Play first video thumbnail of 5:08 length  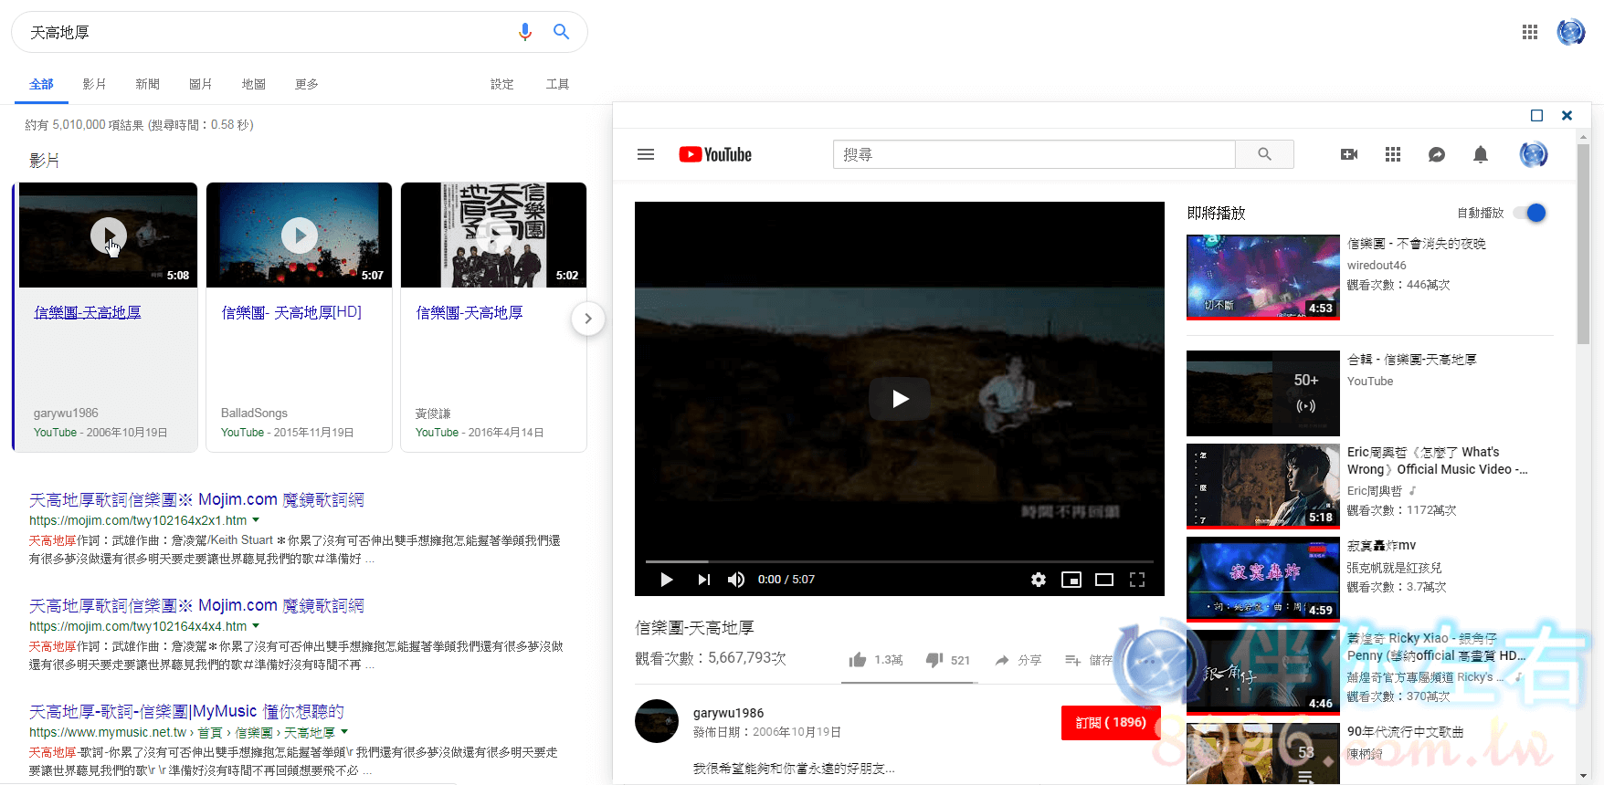click(x=108, y=235)
